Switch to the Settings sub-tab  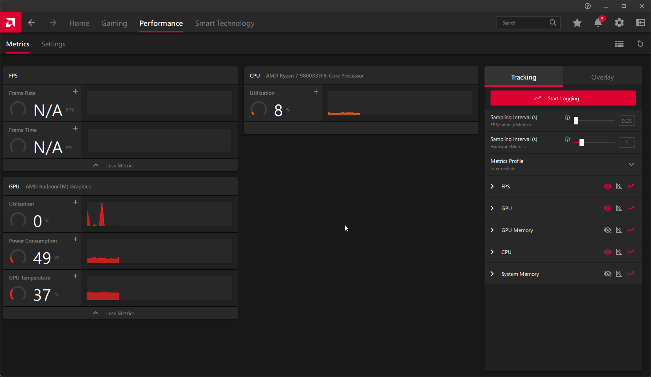click(x=53, y=44)
